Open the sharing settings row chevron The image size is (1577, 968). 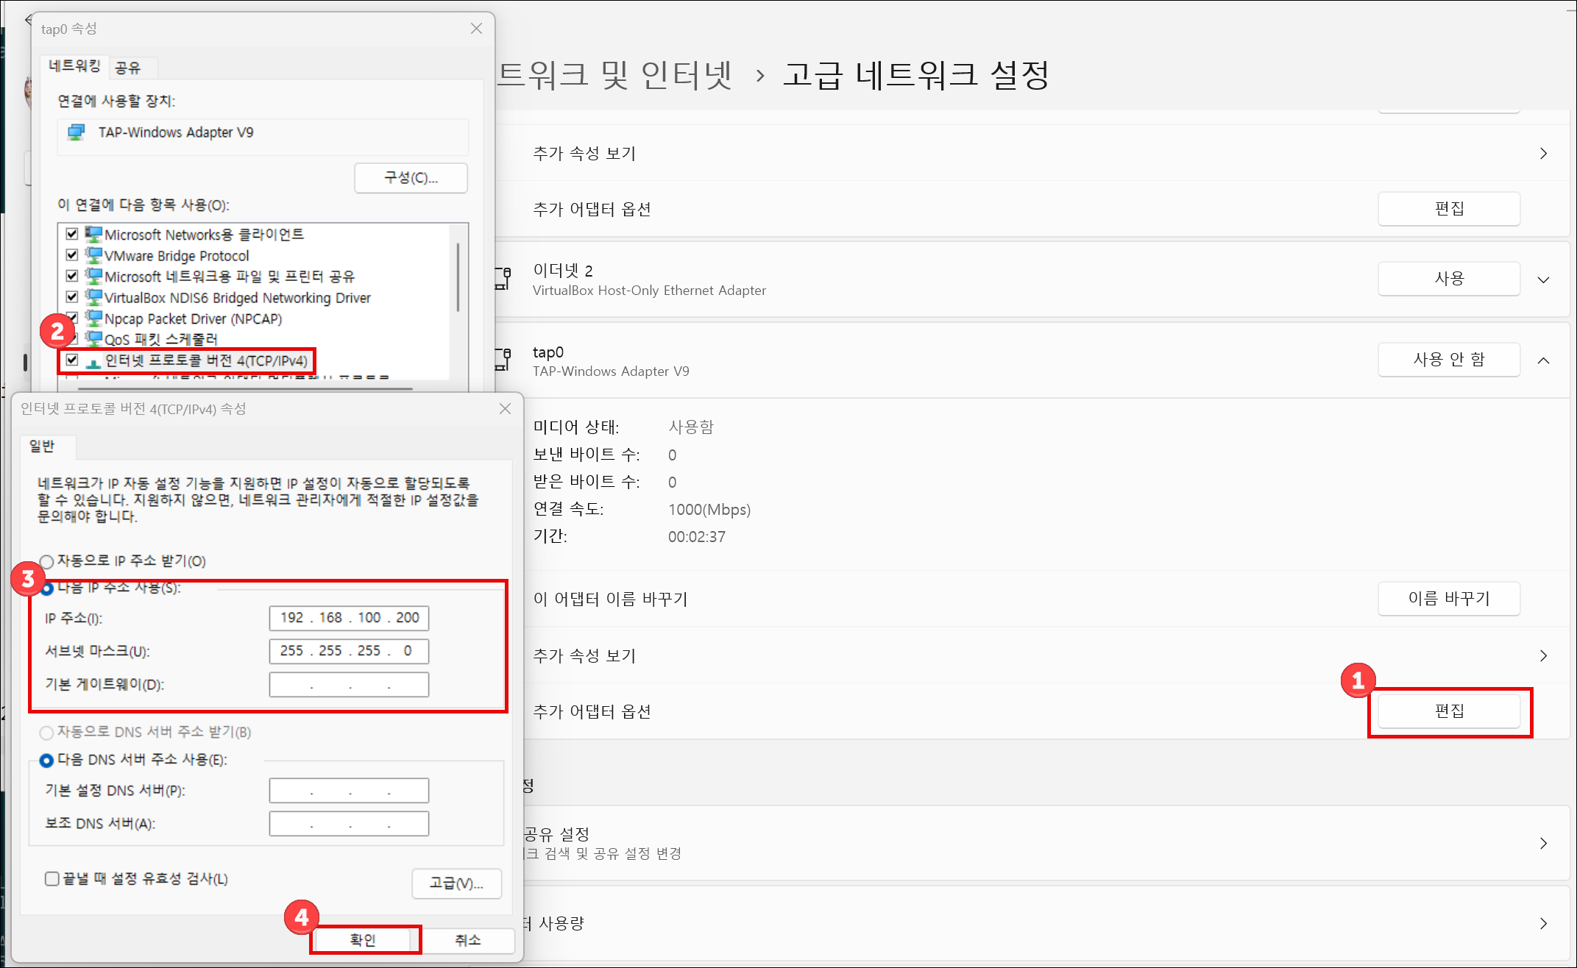(1543, 844)
